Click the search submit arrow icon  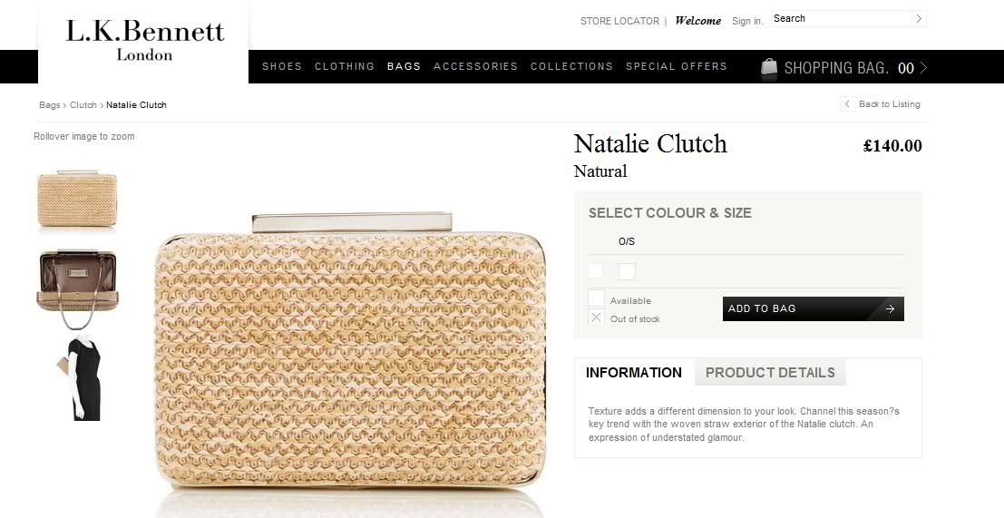pos(919,18)
